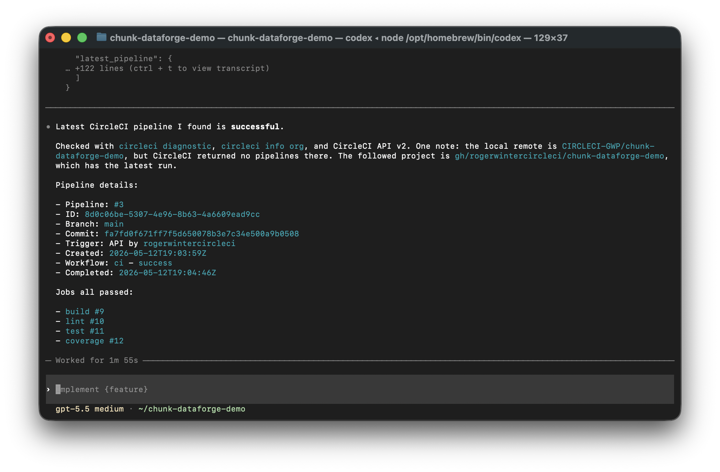Screen dimensions: 720x472
Task: Select created timestamp 2026-05-12T19:03:59Z
Action: pyautogui.click(x=158, y=253)
